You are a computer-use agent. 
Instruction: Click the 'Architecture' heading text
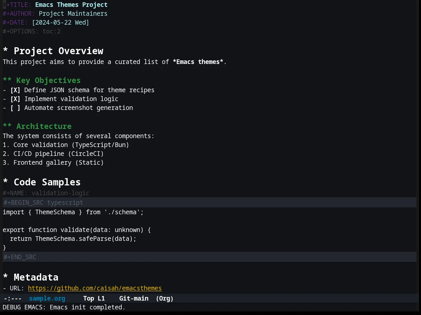(x=44, y=126)
